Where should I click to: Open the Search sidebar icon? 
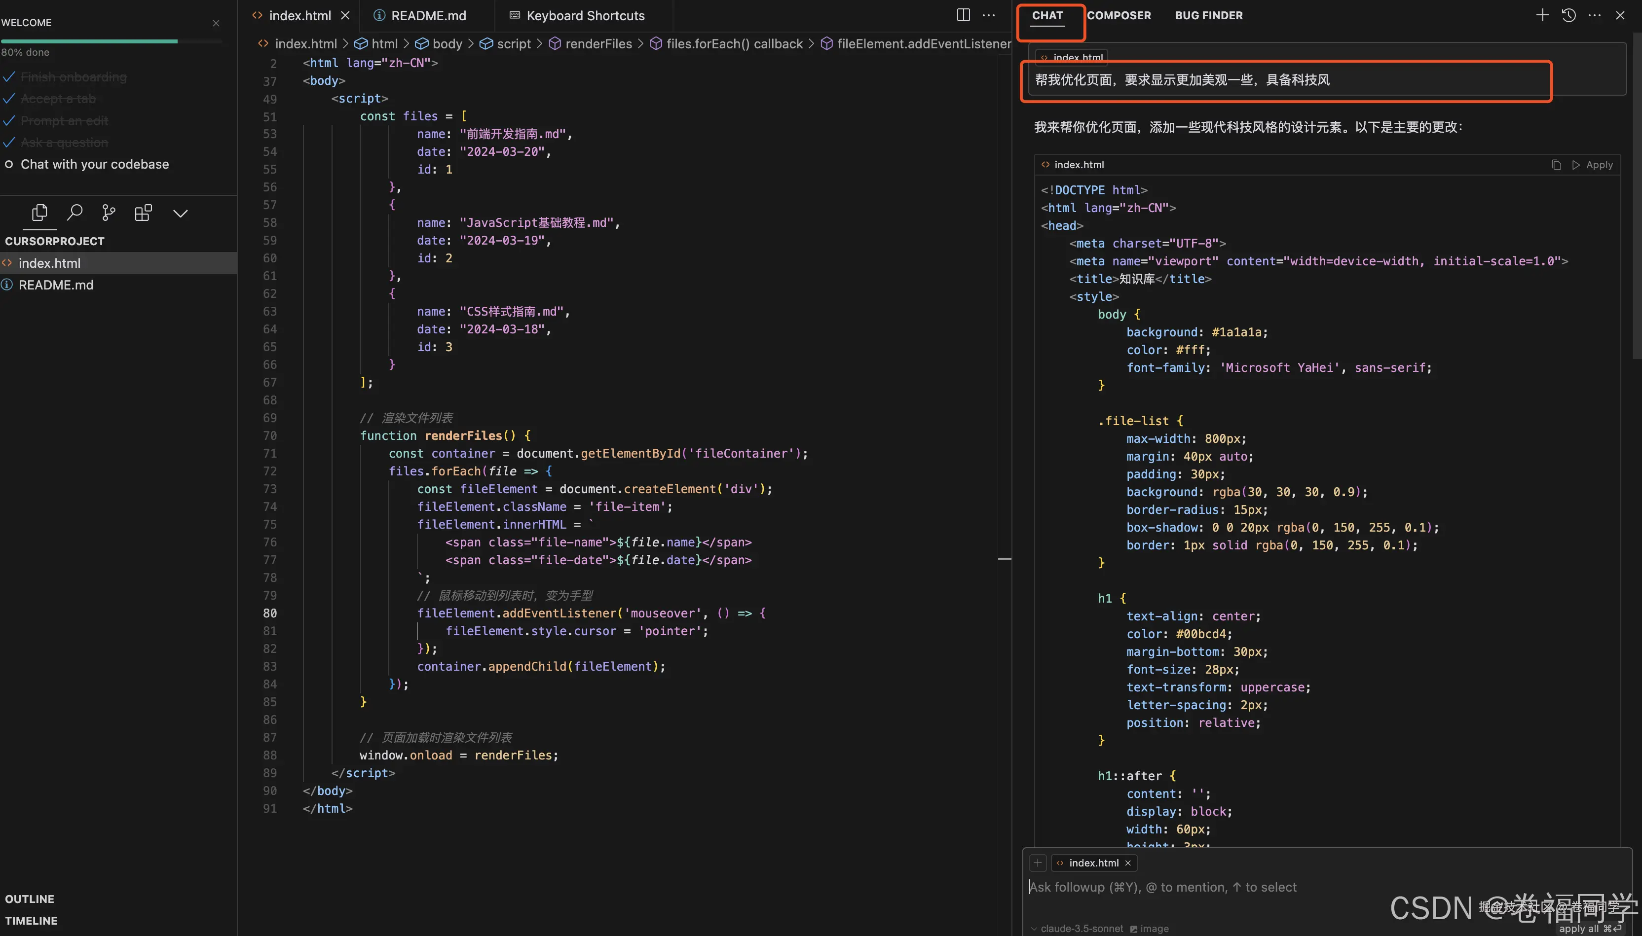coord(75,213)
